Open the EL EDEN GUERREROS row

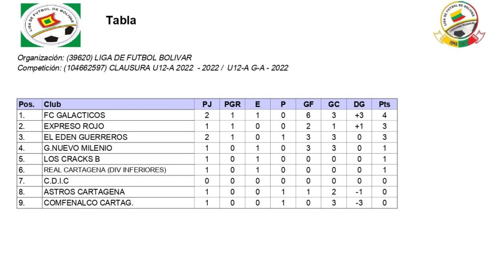point(85,137)
